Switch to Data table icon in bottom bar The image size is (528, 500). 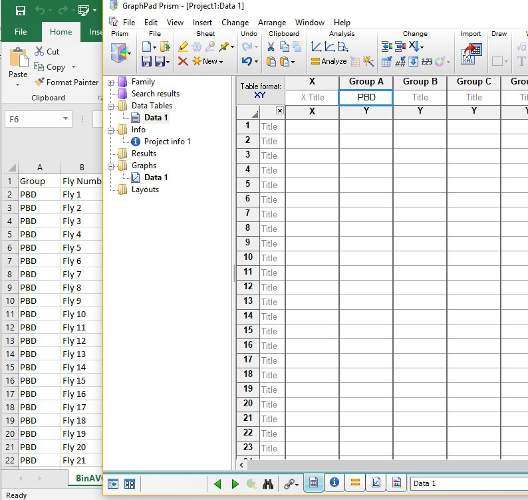pyautogui.click(x=313, y=483)
